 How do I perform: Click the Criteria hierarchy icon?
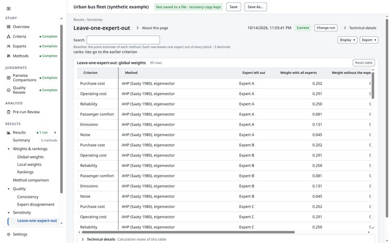pos(8,36)
